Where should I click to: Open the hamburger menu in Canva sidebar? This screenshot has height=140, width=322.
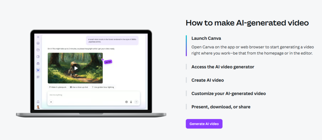tap(38, 37)
